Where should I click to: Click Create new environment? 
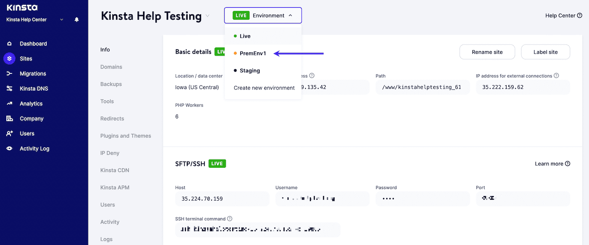pyautogui.click(x=264, y=88)
